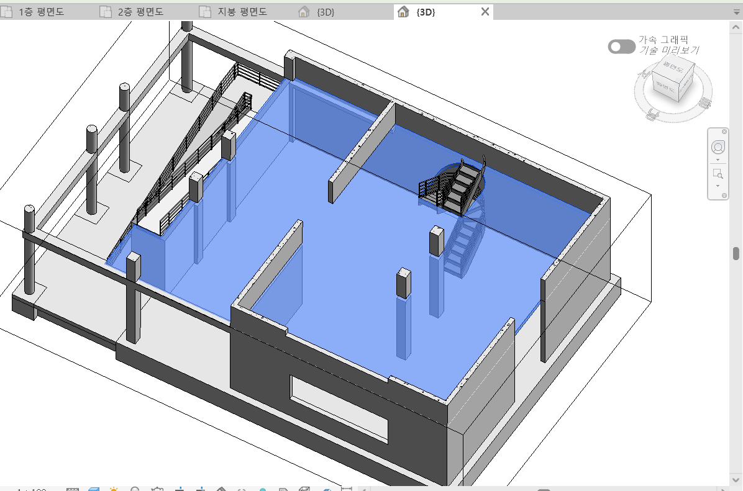
Task: Expand the dropdown arrow below Steering Wheels
Action: tap(718, 160)
